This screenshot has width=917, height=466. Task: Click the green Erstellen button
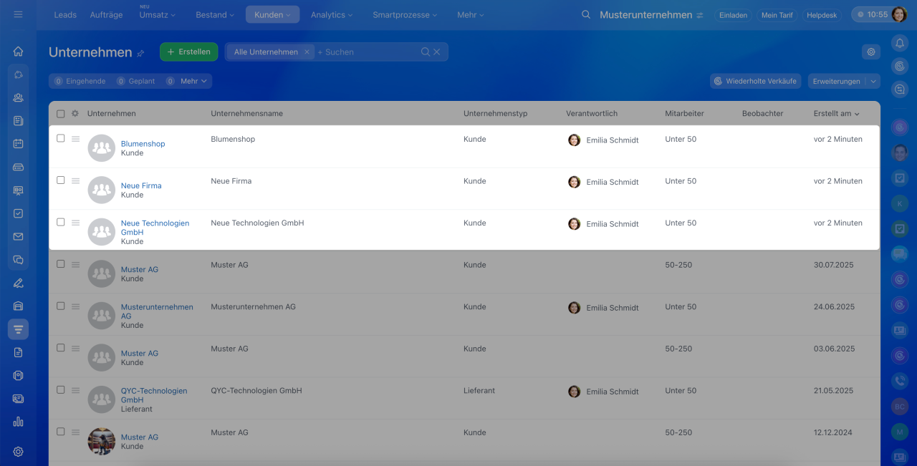click(188, 52)
